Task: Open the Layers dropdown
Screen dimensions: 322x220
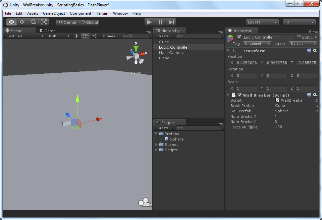Action: point(262,22)
